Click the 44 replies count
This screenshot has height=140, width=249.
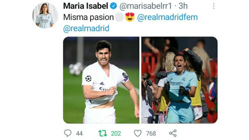pyautogui.click(x=79, y=133)
